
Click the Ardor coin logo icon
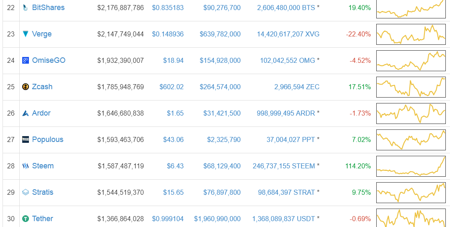26,113
